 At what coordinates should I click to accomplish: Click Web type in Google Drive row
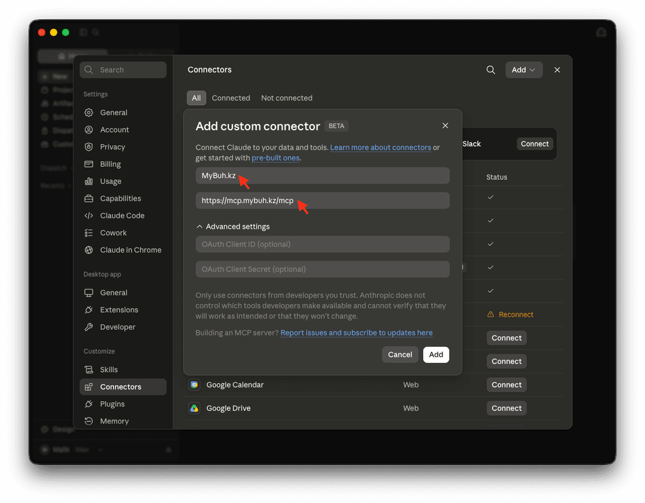[410, 408]
